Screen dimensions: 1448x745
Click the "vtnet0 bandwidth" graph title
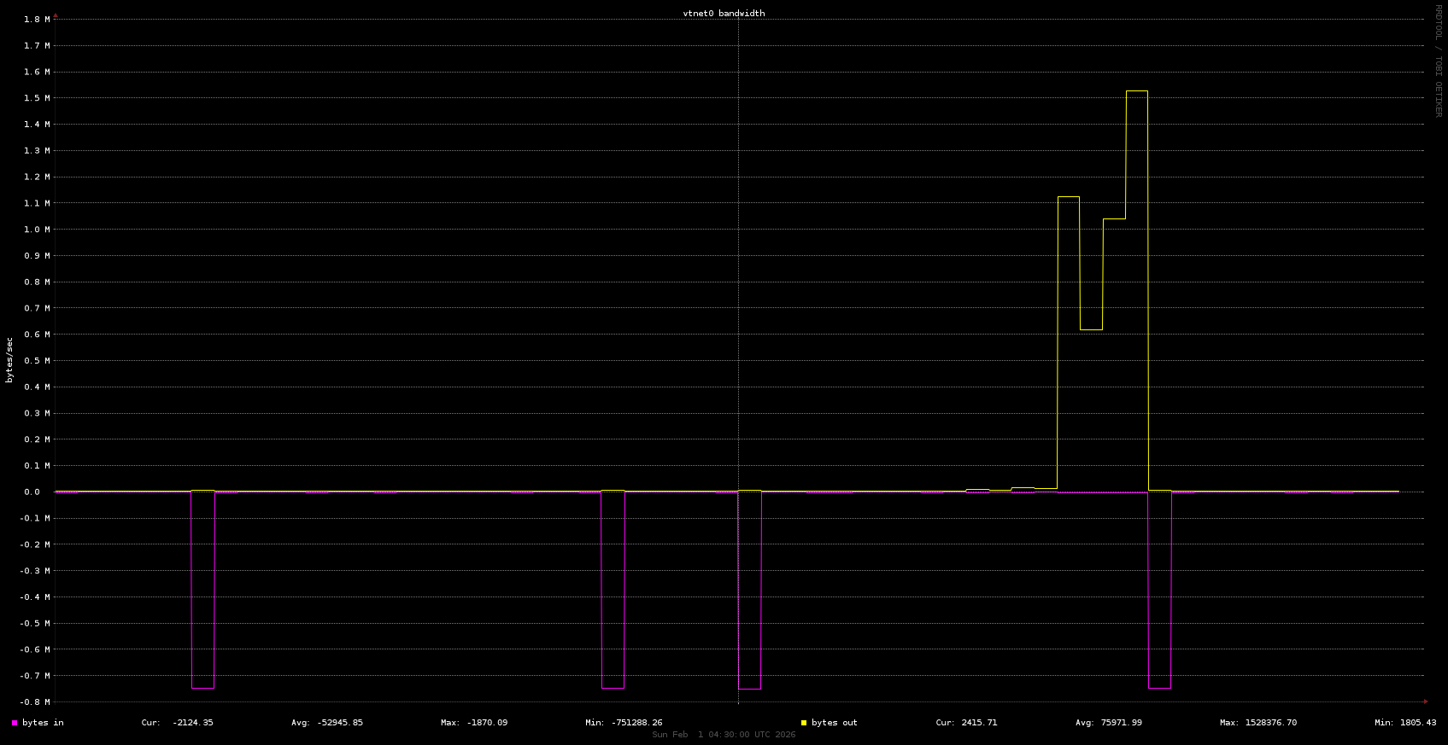coord(724,14)
